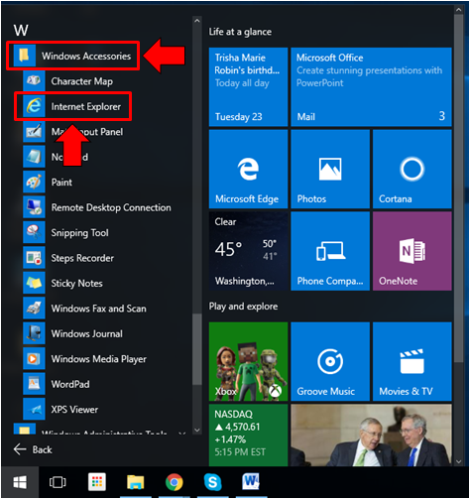The image size is (470, 500).
Task: Click 'WordPad' label text
Action: [x=70, y=384]
